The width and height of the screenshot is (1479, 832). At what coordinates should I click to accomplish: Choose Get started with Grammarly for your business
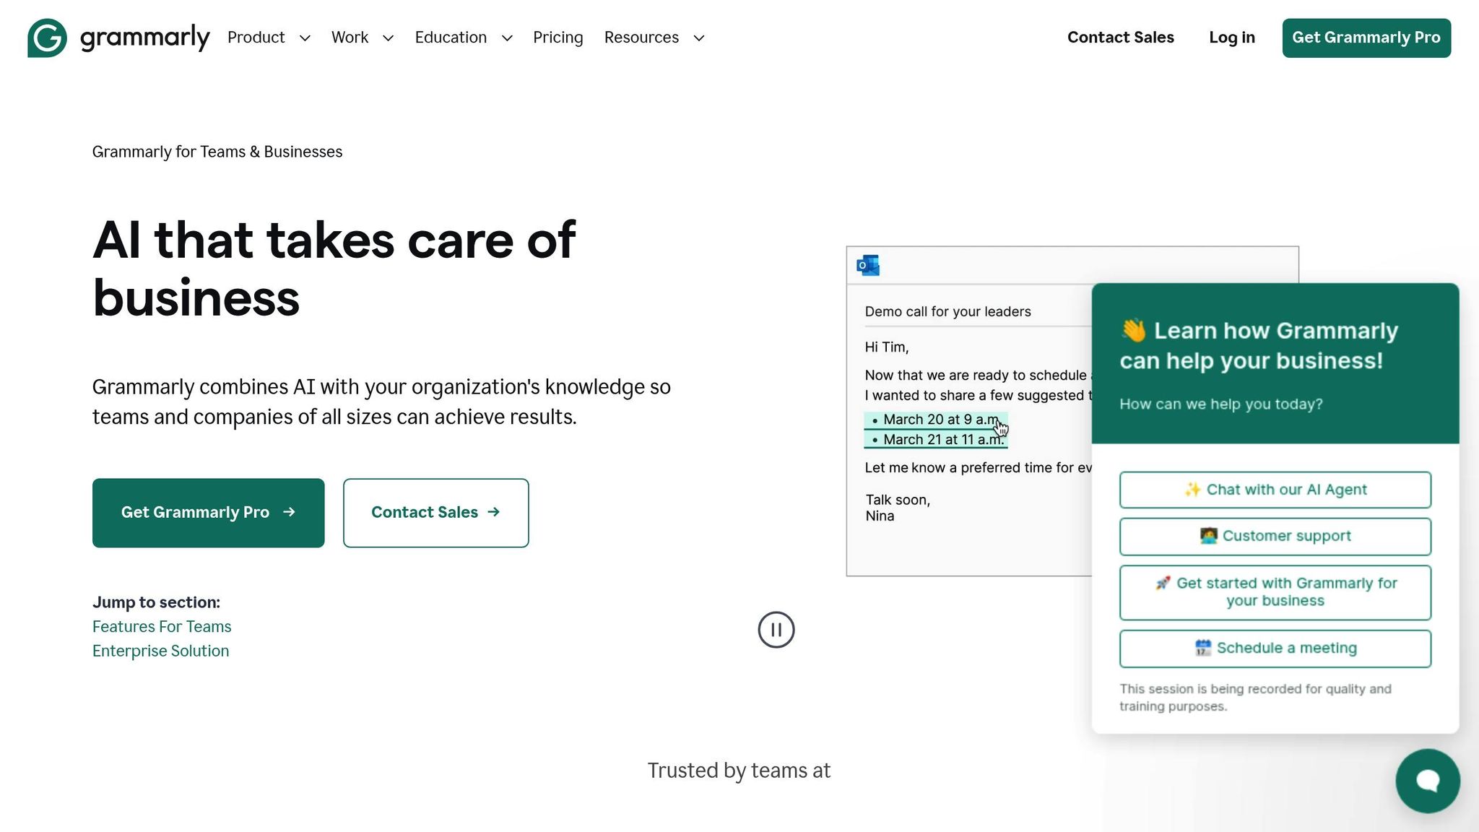point(1275,592)
